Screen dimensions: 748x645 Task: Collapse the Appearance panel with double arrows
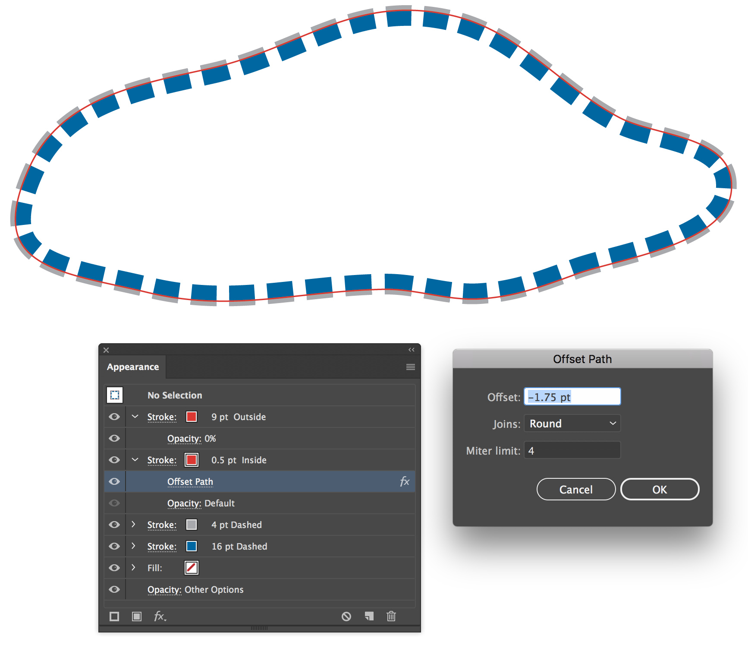coord(412,350)
